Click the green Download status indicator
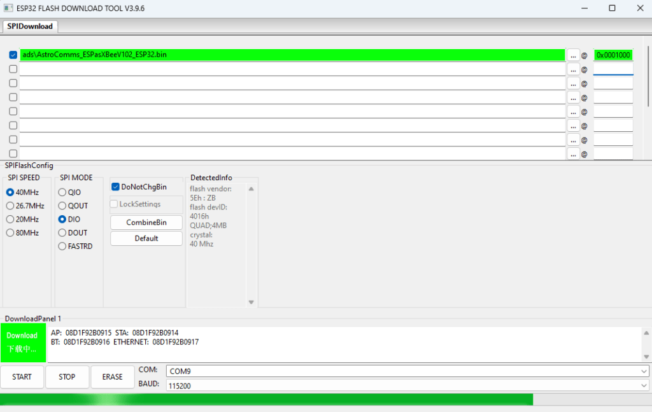 tap(23, 343)
